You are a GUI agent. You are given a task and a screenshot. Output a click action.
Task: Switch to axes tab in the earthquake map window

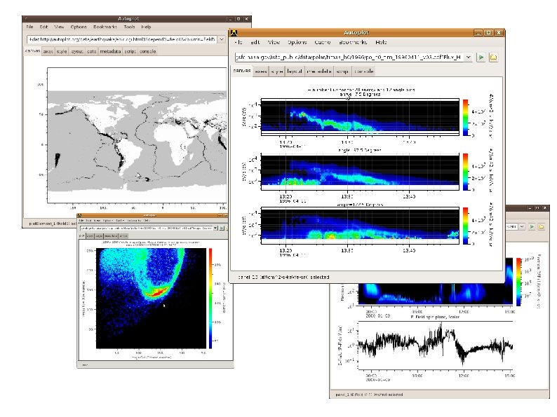(x=48, y=51)
